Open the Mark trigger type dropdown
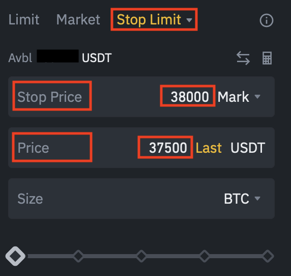291x276 pixels. [x=239, y=97]
